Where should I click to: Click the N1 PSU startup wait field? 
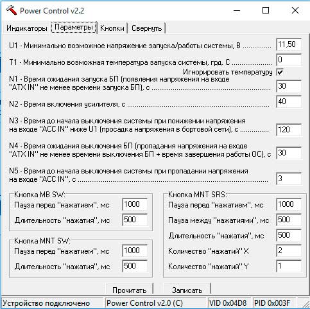point(289,86)
